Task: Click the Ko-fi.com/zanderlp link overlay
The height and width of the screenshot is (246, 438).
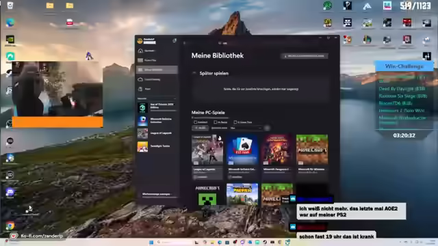Action: [x=42, y=236]
